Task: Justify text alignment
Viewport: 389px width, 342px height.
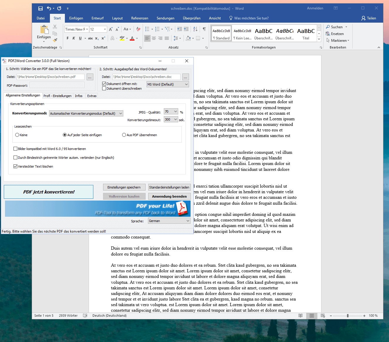Action: coord(167,38)
